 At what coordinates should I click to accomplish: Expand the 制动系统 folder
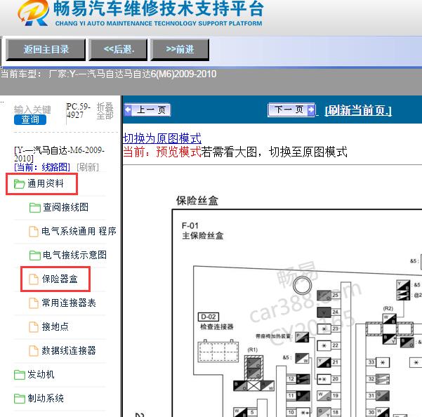point(46,398)
